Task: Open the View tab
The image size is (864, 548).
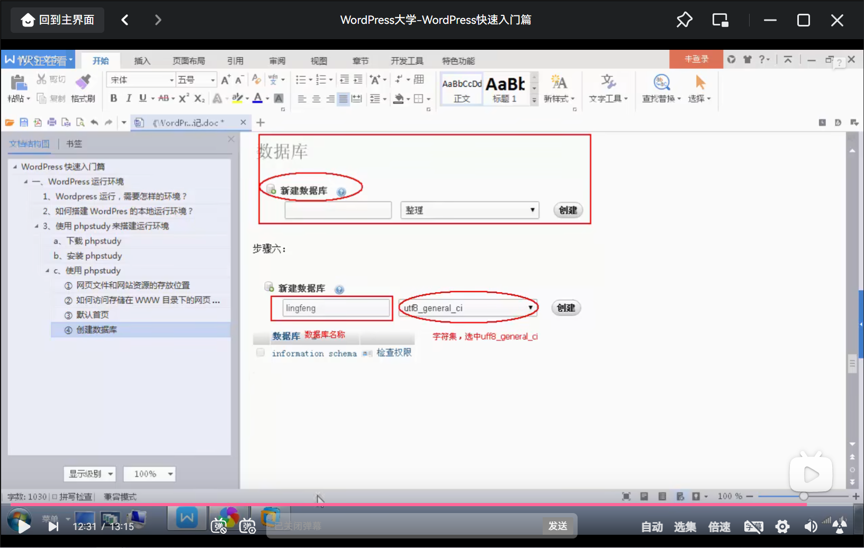Action: [x=319, y=61]
